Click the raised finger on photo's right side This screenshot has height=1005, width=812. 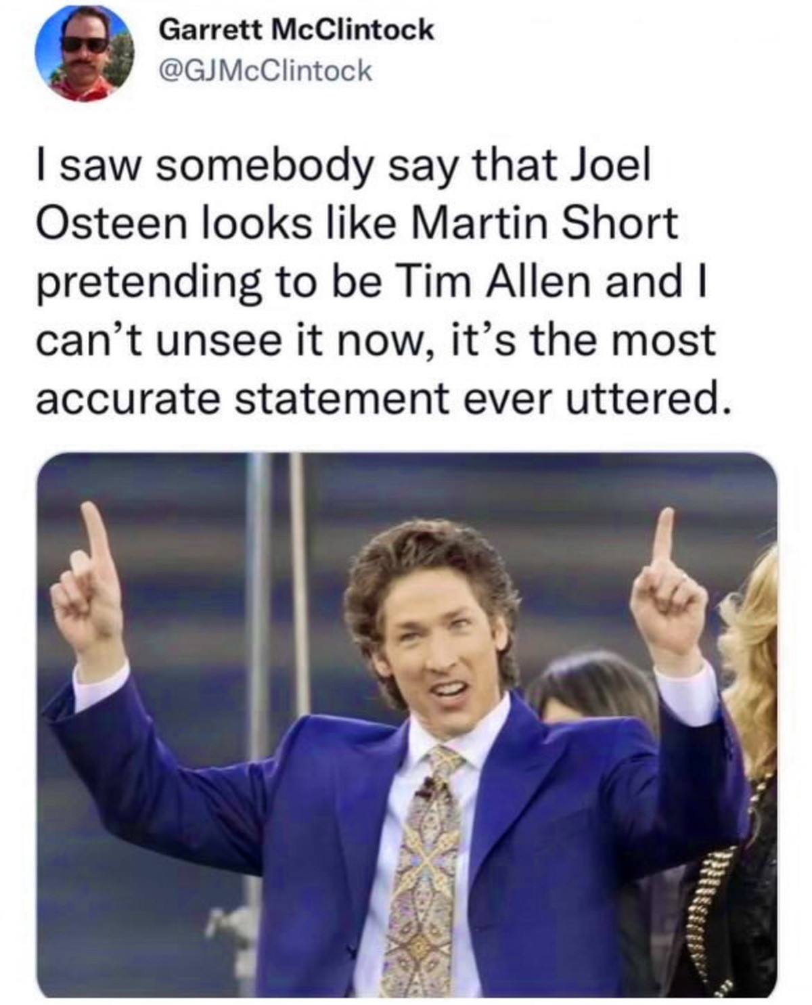coord(663,538)
